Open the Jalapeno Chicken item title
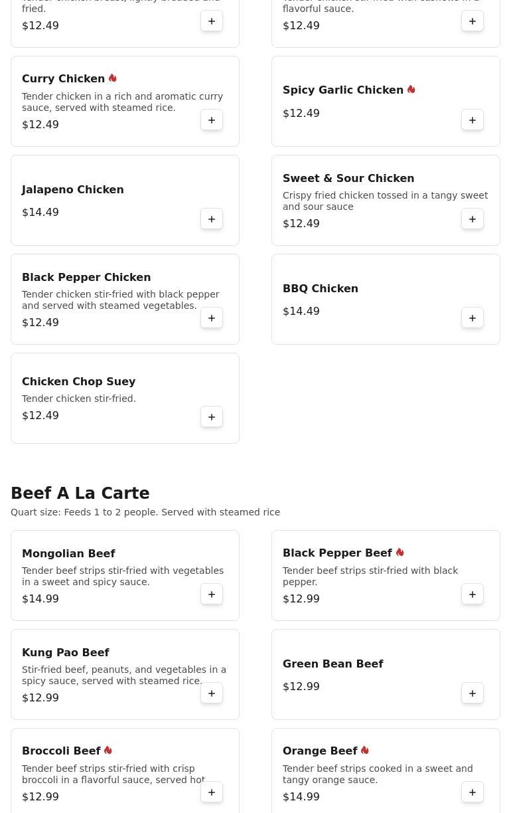This screenshot has height=813, width=511. click(73, 190)
